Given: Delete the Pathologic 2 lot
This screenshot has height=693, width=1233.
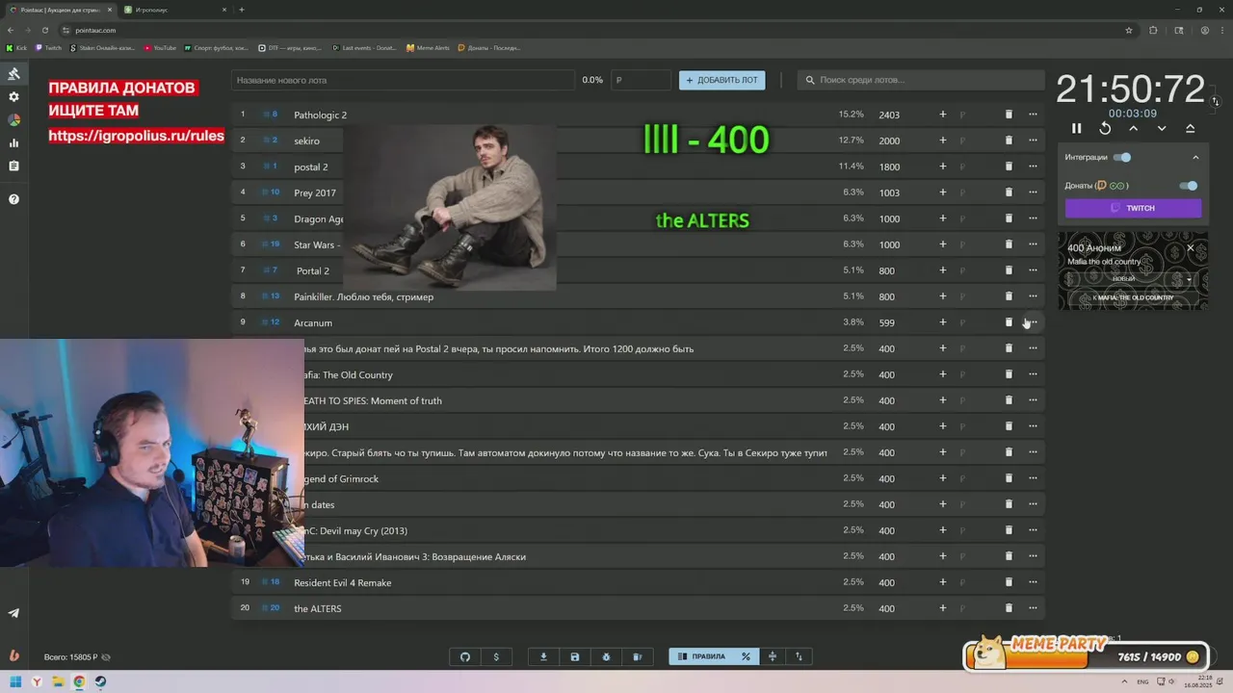Looking at the screenshot, I should 1009,115.
